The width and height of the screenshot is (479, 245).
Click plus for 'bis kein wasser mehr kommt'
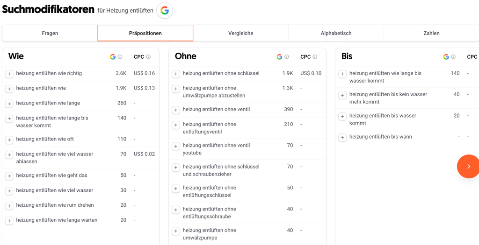342,95
